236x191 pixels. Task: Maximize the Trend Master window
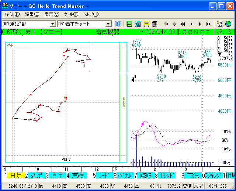(221, 6)
